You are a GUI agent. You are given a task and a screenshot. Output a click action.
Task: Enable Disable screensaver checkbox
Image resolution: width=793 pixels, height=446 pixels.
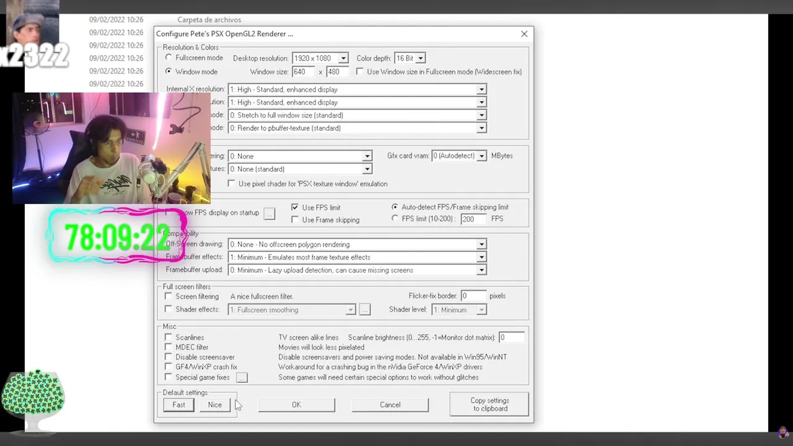click(x=169, y=357)
